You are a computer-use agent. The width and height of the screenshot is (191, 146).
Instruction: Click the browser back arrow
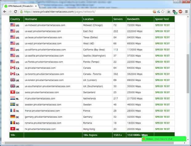click(5, 12)
